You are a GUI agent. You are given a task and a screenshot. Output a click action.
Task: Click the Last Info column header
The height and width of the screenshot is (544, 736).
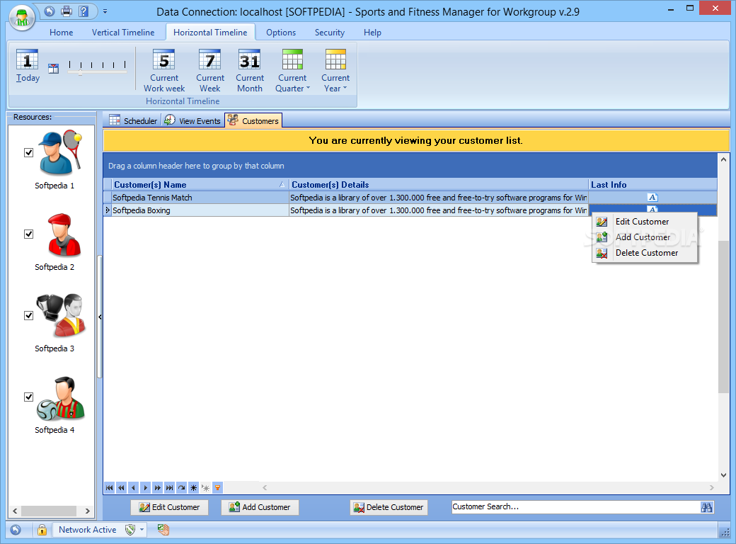pyautogui.click(x=652, y=185)
